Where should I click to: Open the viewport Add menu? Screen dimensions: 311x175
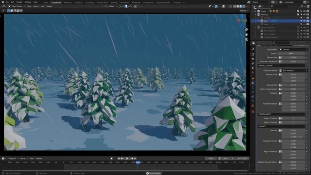tap(43, 6)
